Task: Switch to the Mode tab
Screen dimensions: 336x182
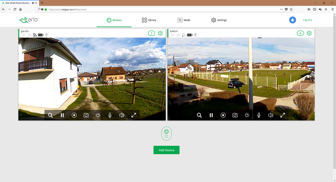Action: pyautogui.click(x=184, y=20)
